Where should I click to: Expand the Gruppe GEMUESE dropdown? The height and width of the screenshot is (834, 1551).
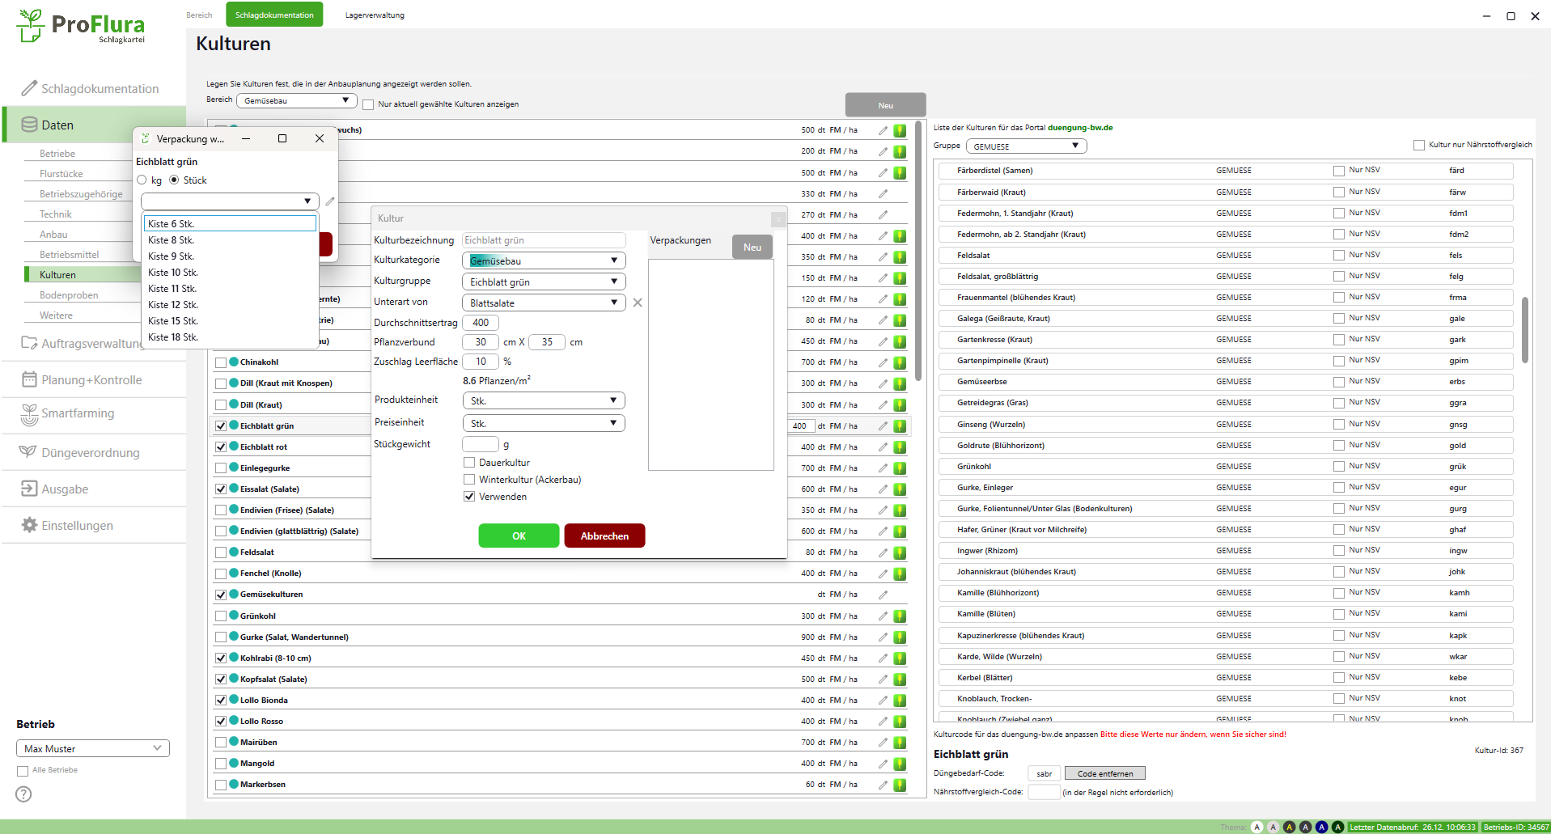click(x=1025, y=146)
